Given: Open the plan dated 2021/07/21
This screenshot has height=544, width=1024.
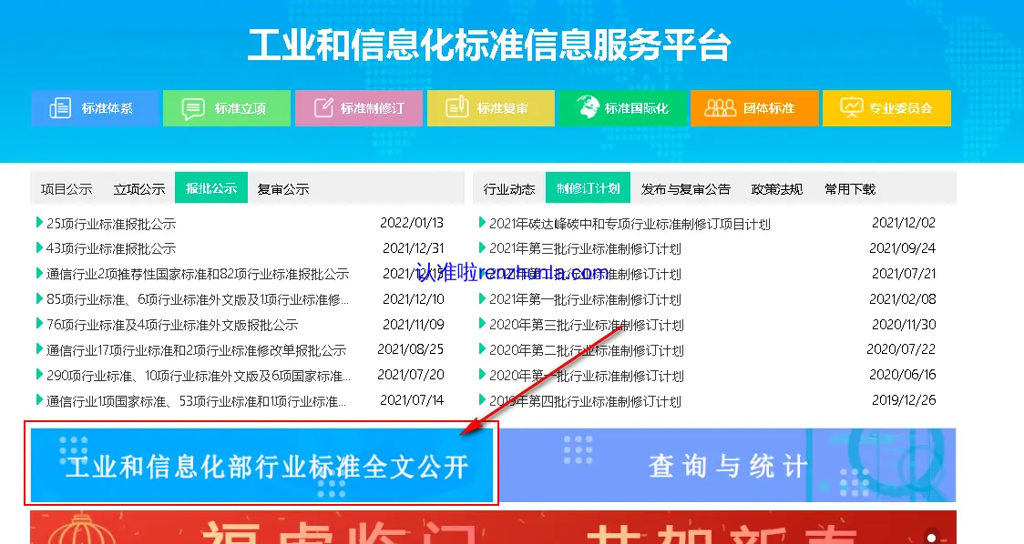Looking at the screenshot, I should (586, 274).
